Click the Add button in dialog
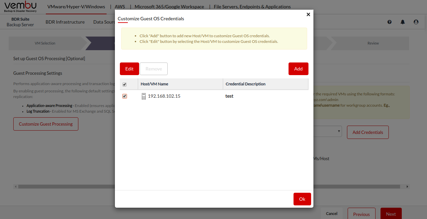Screen dimensions: 427x219 pos(298,69)
